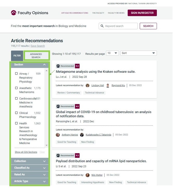The height and width of the screenshot is (188, 173).
Task: Tick the Anesthetic Mechanisms checkbox
Action: 16,88
